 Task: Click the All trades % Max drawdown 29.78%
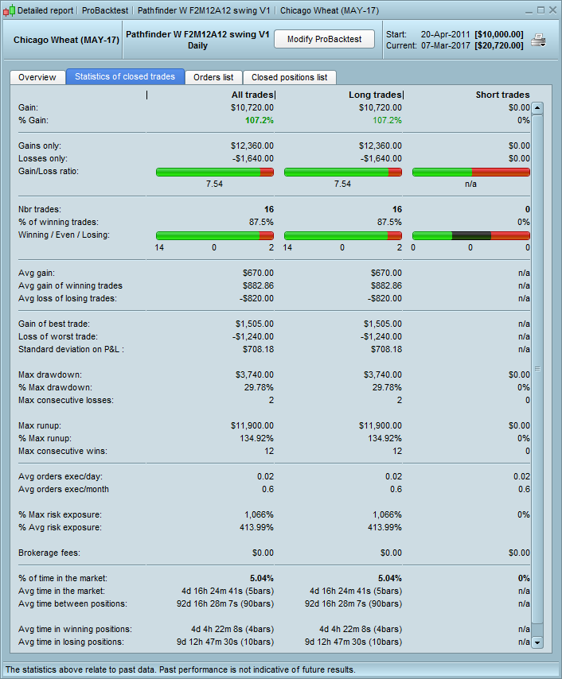[x=259, y=387]
